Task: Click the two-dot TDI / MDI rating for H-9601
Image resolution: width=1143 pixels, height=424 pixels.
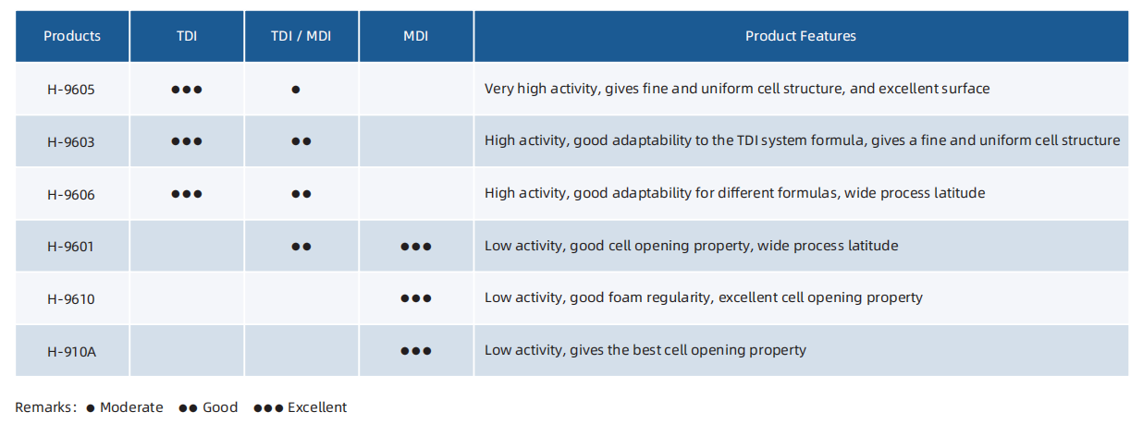Action: point(301,247)
